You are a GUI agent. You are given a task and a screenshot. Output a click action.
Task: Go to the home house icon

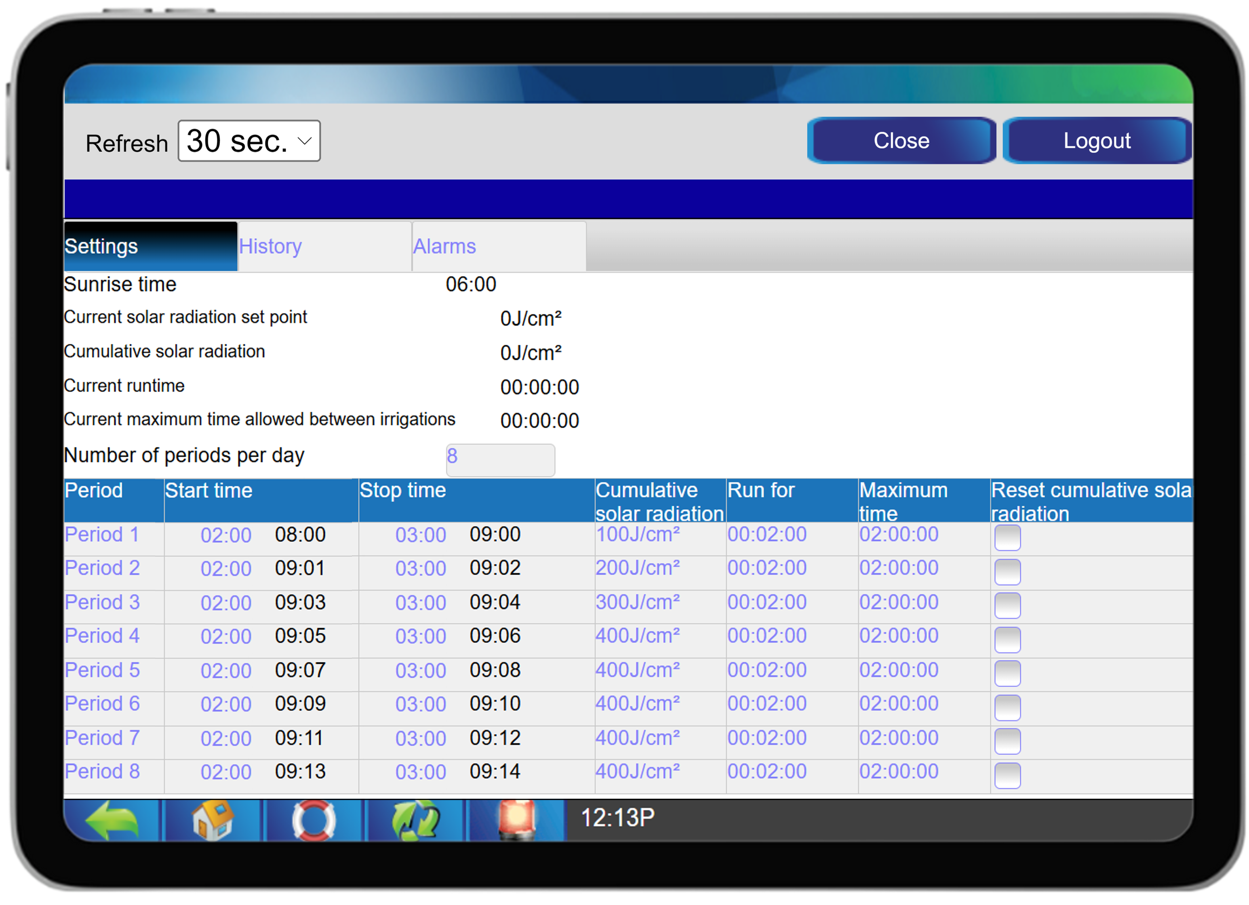point(213,821)
